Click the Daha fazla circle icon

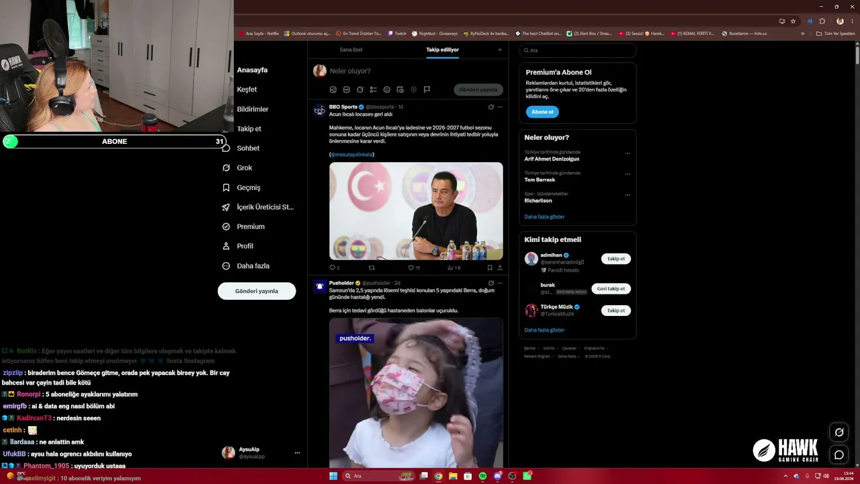coord(226,266)
